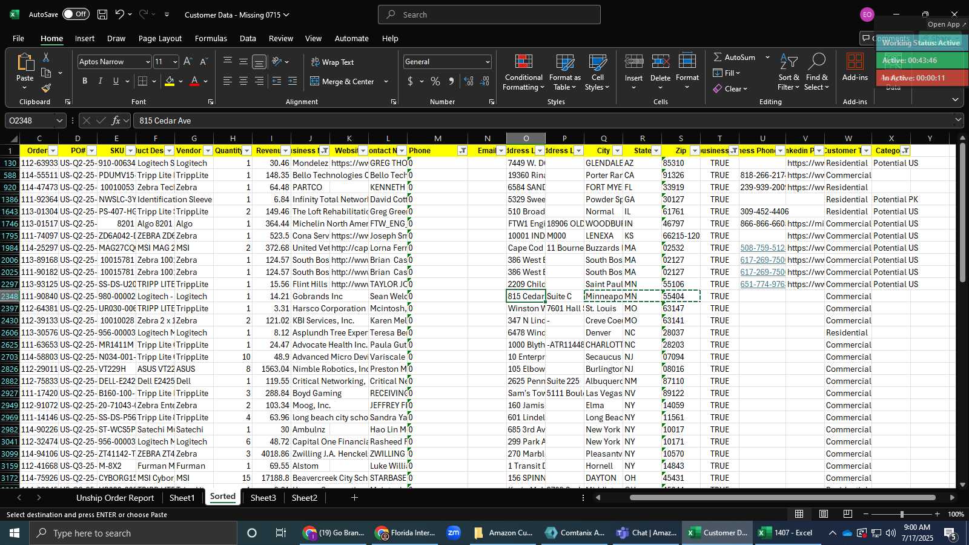Click Insert Function fx icon
The width and height of the screenshot is (969, 545).
click(x=116, y=121)
